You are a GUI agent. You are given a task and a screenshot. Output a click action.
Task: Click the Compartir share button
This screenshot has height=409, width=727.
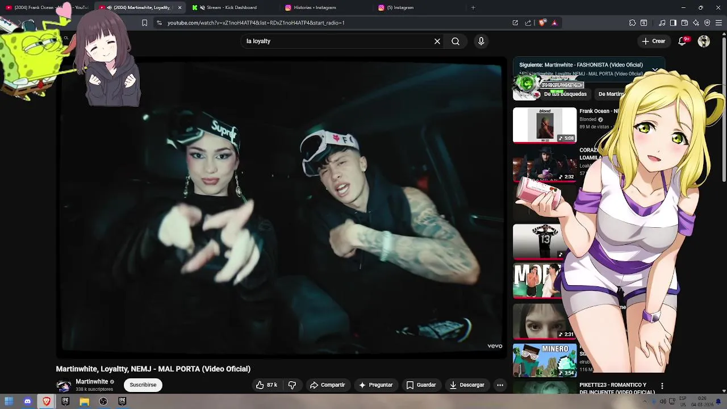pyautogui.click(x=327, y=385)
